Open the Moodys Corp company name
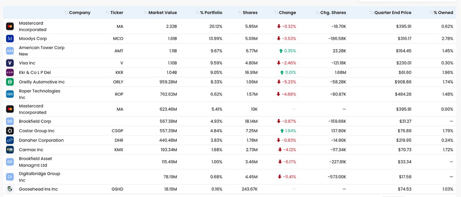This screenshot has height=197, width=461. pyautogui.click(x=32, y=39)
